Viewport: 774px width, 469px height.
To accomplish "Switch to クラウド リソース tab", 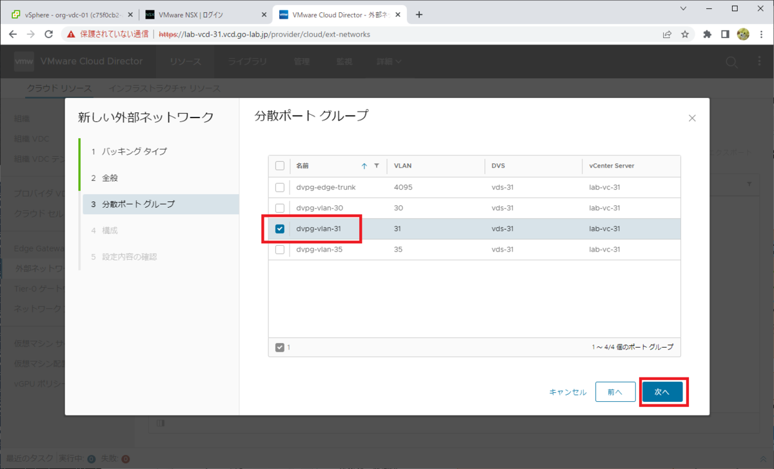I will point(59,88).
